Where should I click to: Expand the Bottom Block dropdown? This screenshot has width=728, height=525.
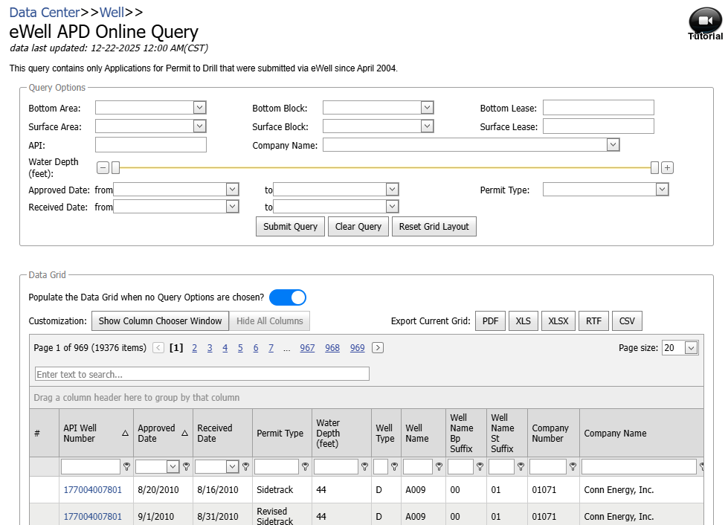(427, 108)
